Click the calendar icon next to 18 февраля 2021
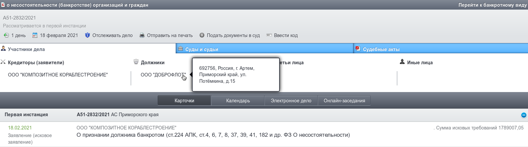Image resolution: width=528 pixels, height=147 pixels. tap(35, 35)
